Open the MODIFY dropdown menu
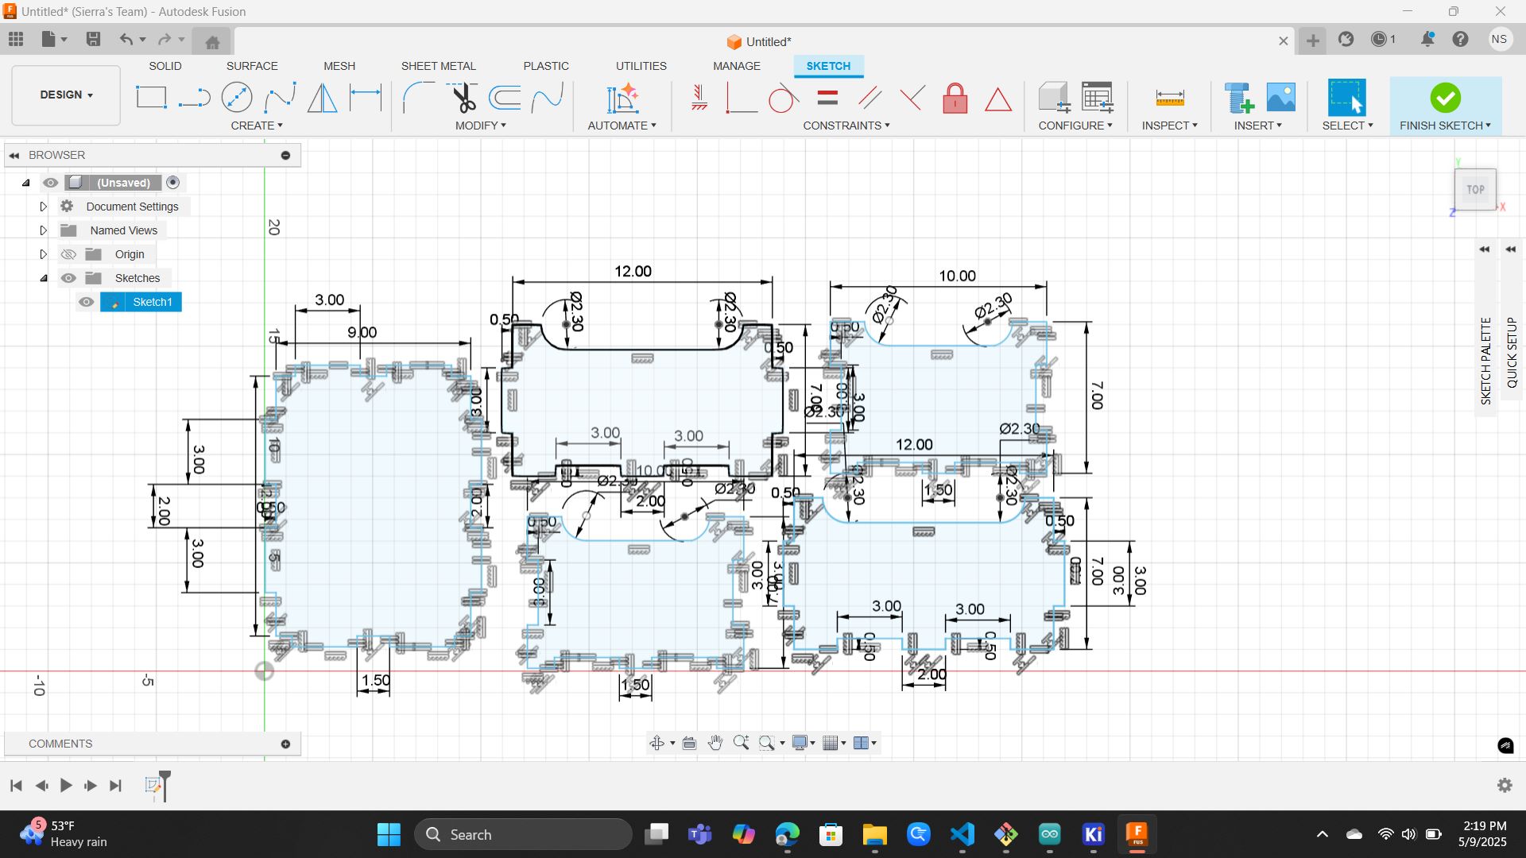 481,126
